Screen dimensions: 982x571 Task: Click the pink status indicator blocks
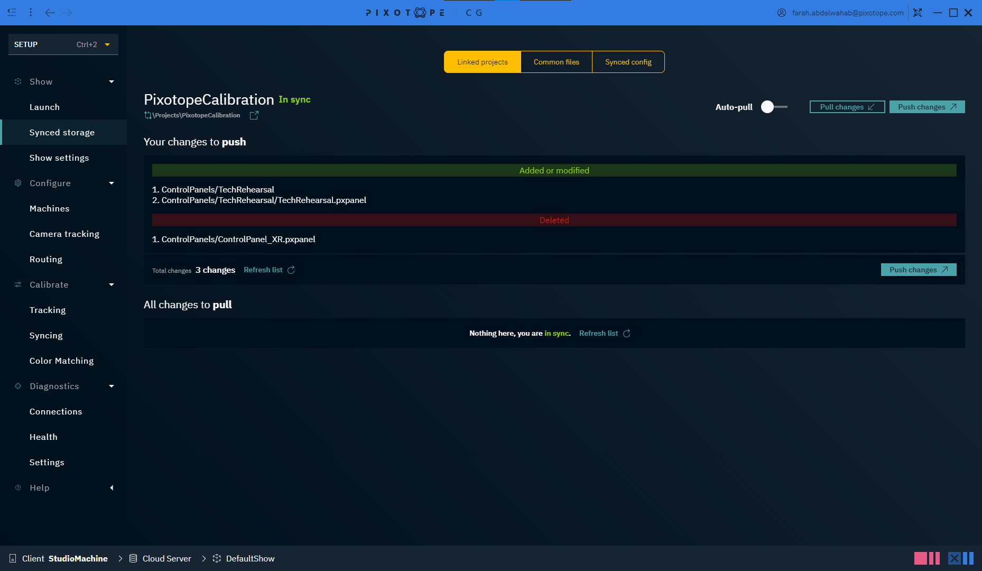927,558
